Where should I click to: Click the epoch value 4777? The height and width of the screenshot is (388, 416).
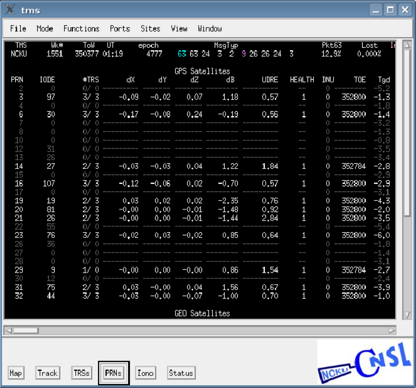[x=154, y=54]
